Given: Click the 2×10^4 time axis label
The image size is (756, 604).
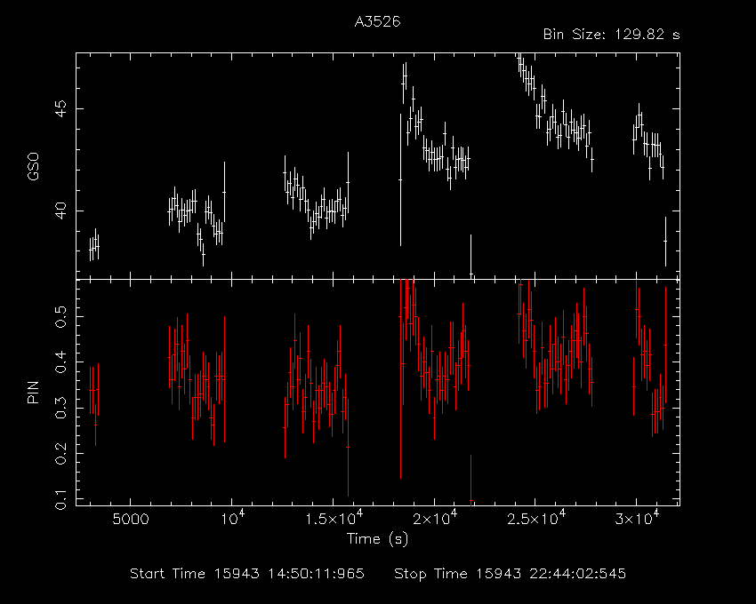Looking at the screenshot, I should coord(435,517).
